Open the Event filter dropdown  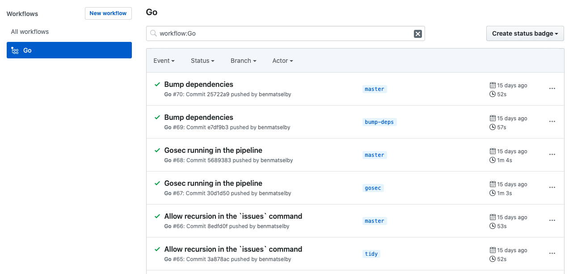[x=164, y=61]
